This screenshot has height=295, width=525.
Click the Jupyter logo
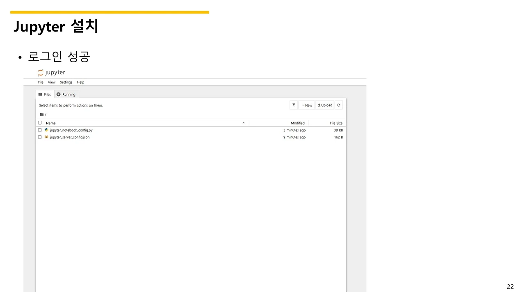(51, 73)
